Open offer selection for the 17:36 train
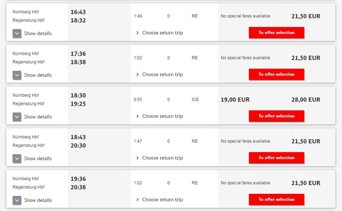The width and height of the screenshot is (342, 211). pyautogui.click(x=277, y=74)
